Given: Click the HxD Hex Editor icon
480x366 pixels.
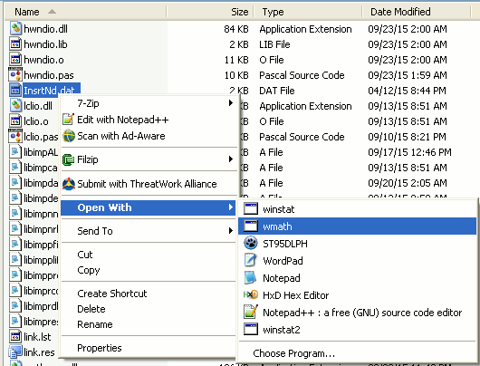Looking at the screenshot, I should pos(251,295).
